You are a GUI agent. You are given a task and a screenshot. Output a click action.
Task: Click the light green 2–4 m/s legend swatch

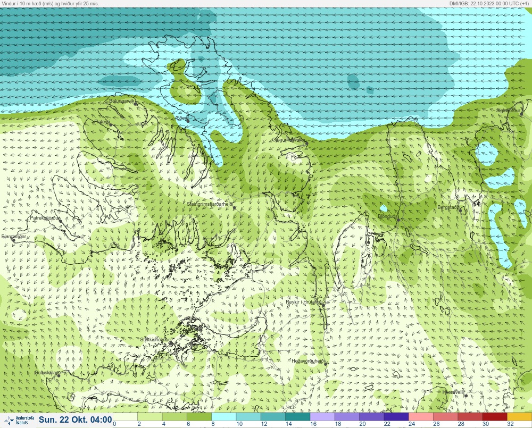[150, 417]
